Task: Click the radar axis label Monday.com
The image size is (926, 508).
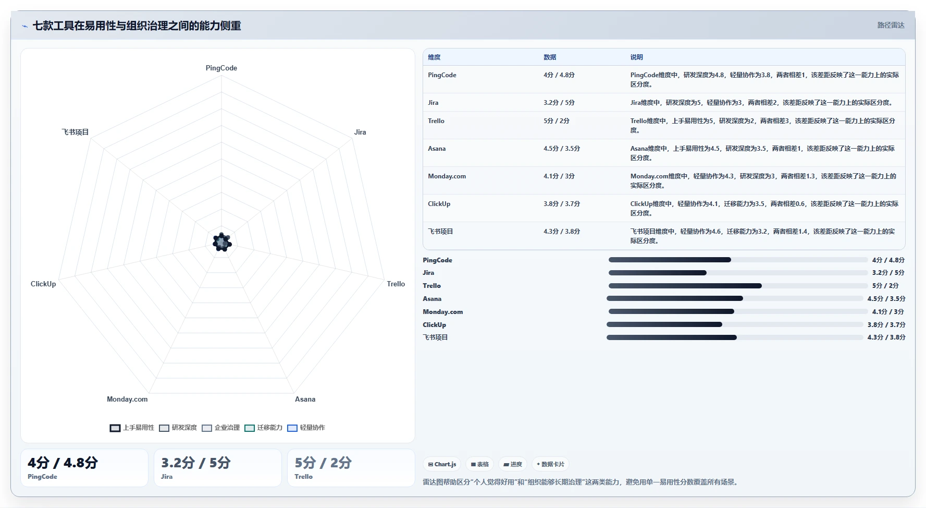Action: (x=127, y=400)
